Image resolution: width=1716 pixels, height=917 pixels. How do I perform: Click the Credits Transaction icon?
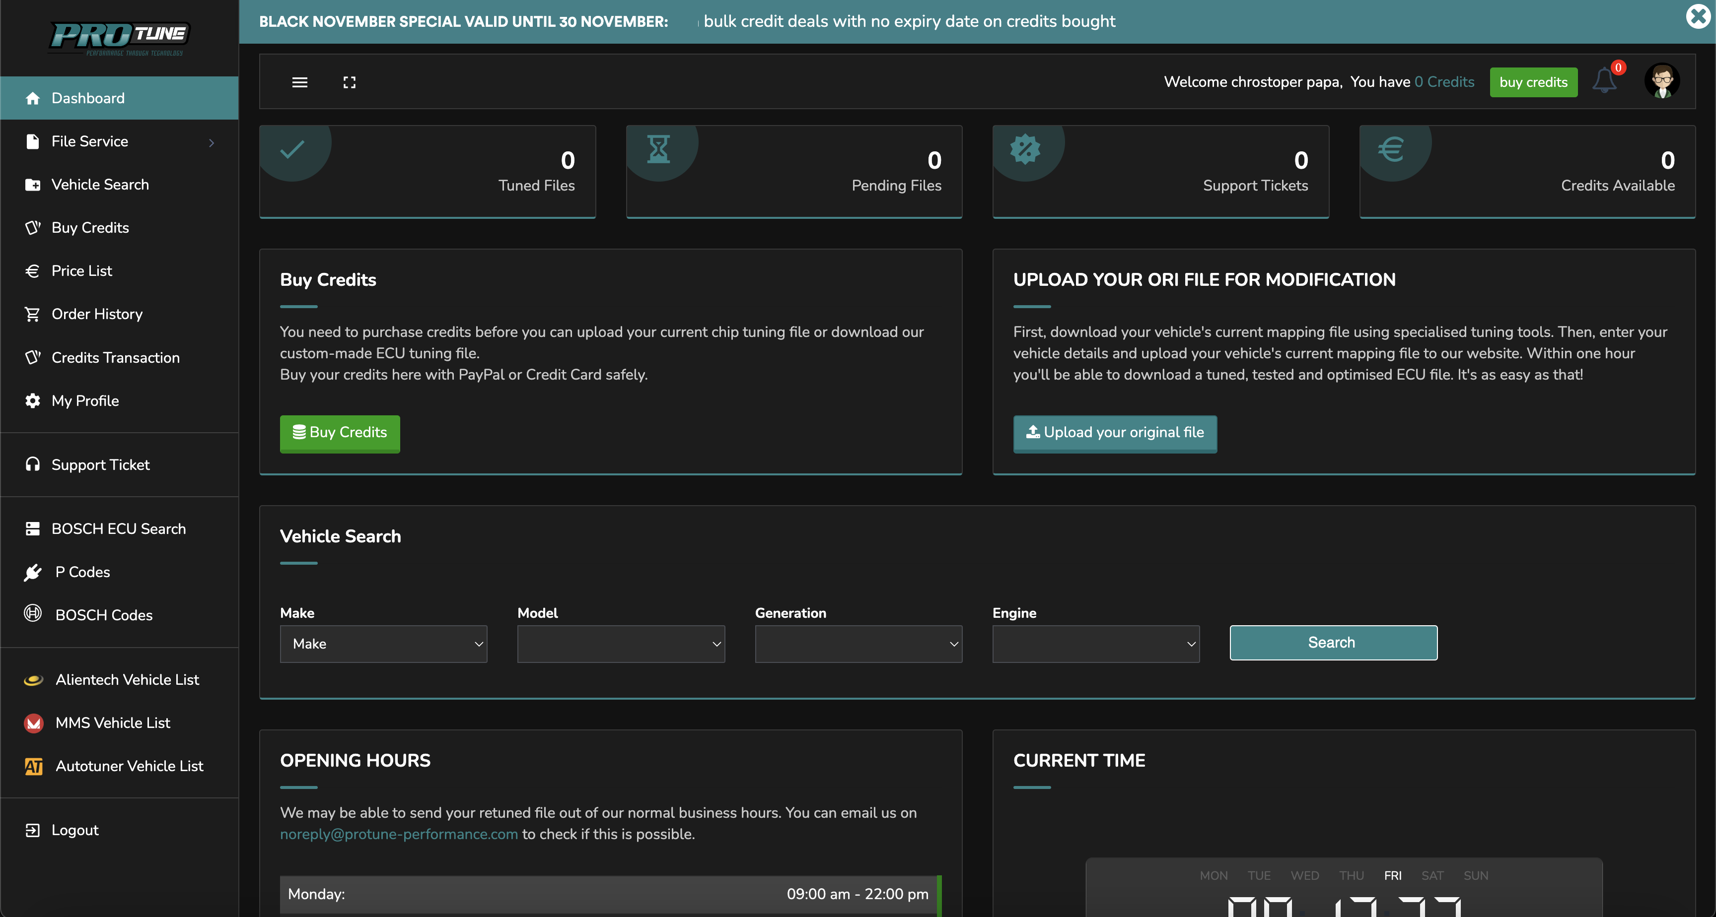click(33, 358)
